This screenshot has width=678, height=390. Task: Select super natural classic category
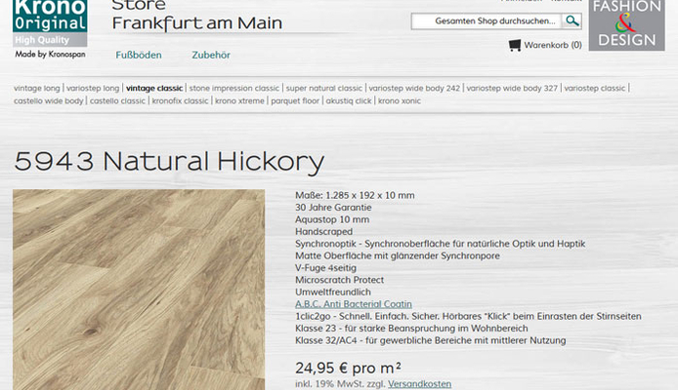click(324, 88)
